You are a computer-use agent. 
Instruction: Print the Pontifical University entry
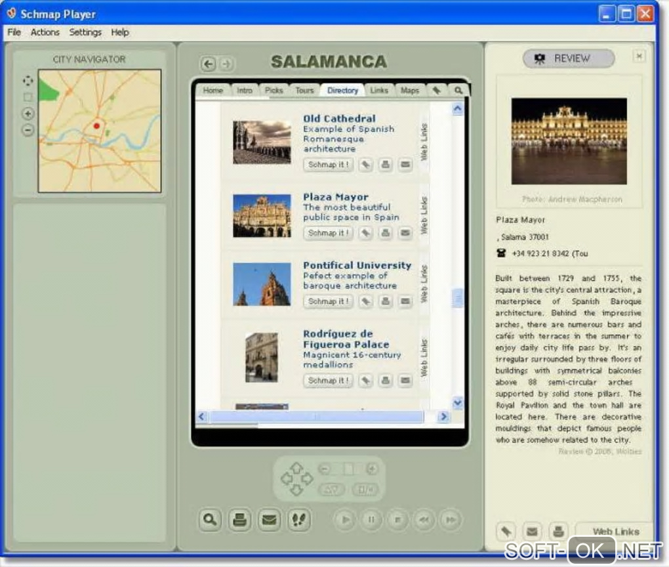[386, 301]
